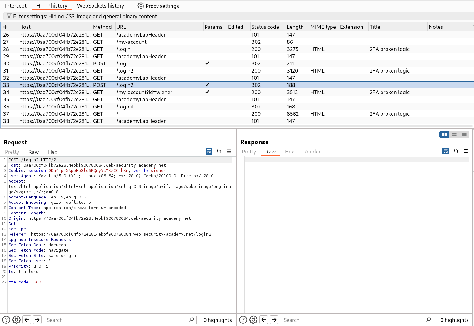This screenshot has width=474, height=326.
Task: Switch to single message editor layout
Action: click(x=464, y=134)
